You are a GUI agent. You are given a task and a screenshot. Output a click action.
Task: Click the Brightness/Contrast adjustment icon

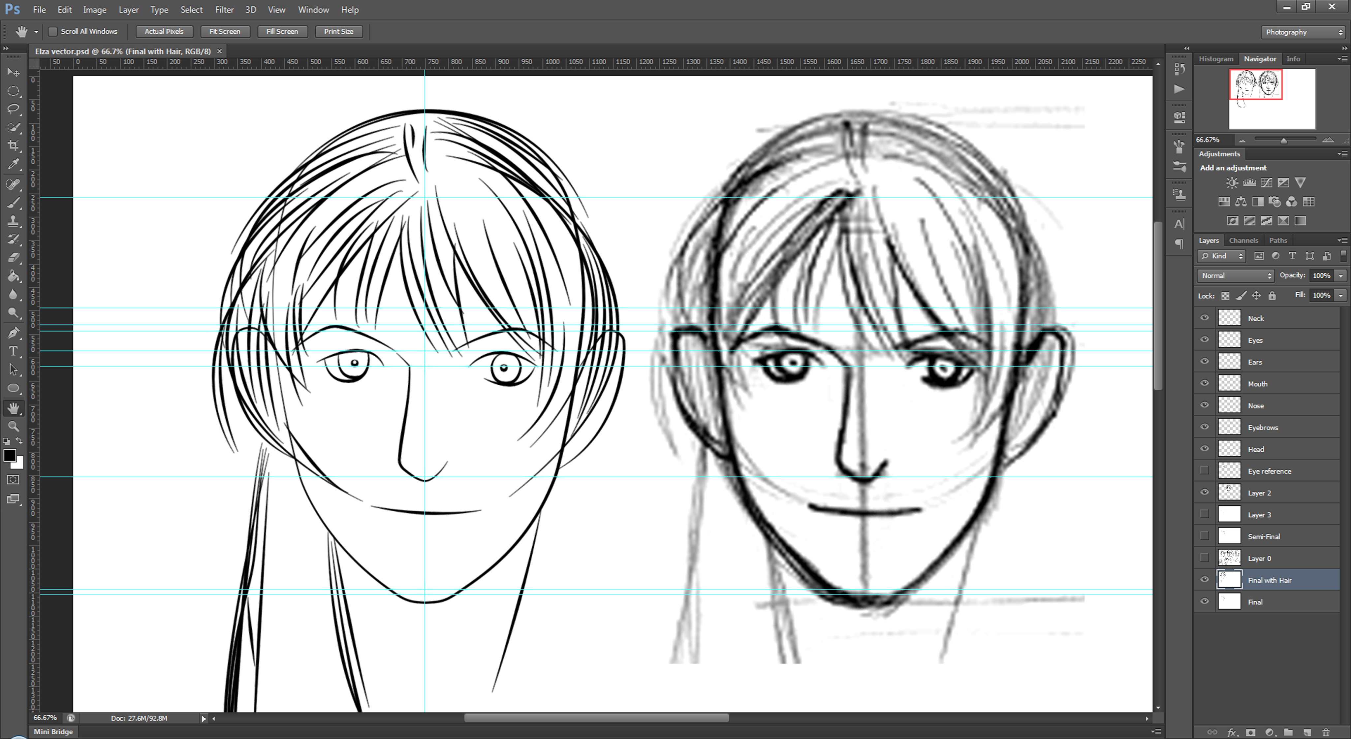pyautogui.click(x=1232, y=182)
